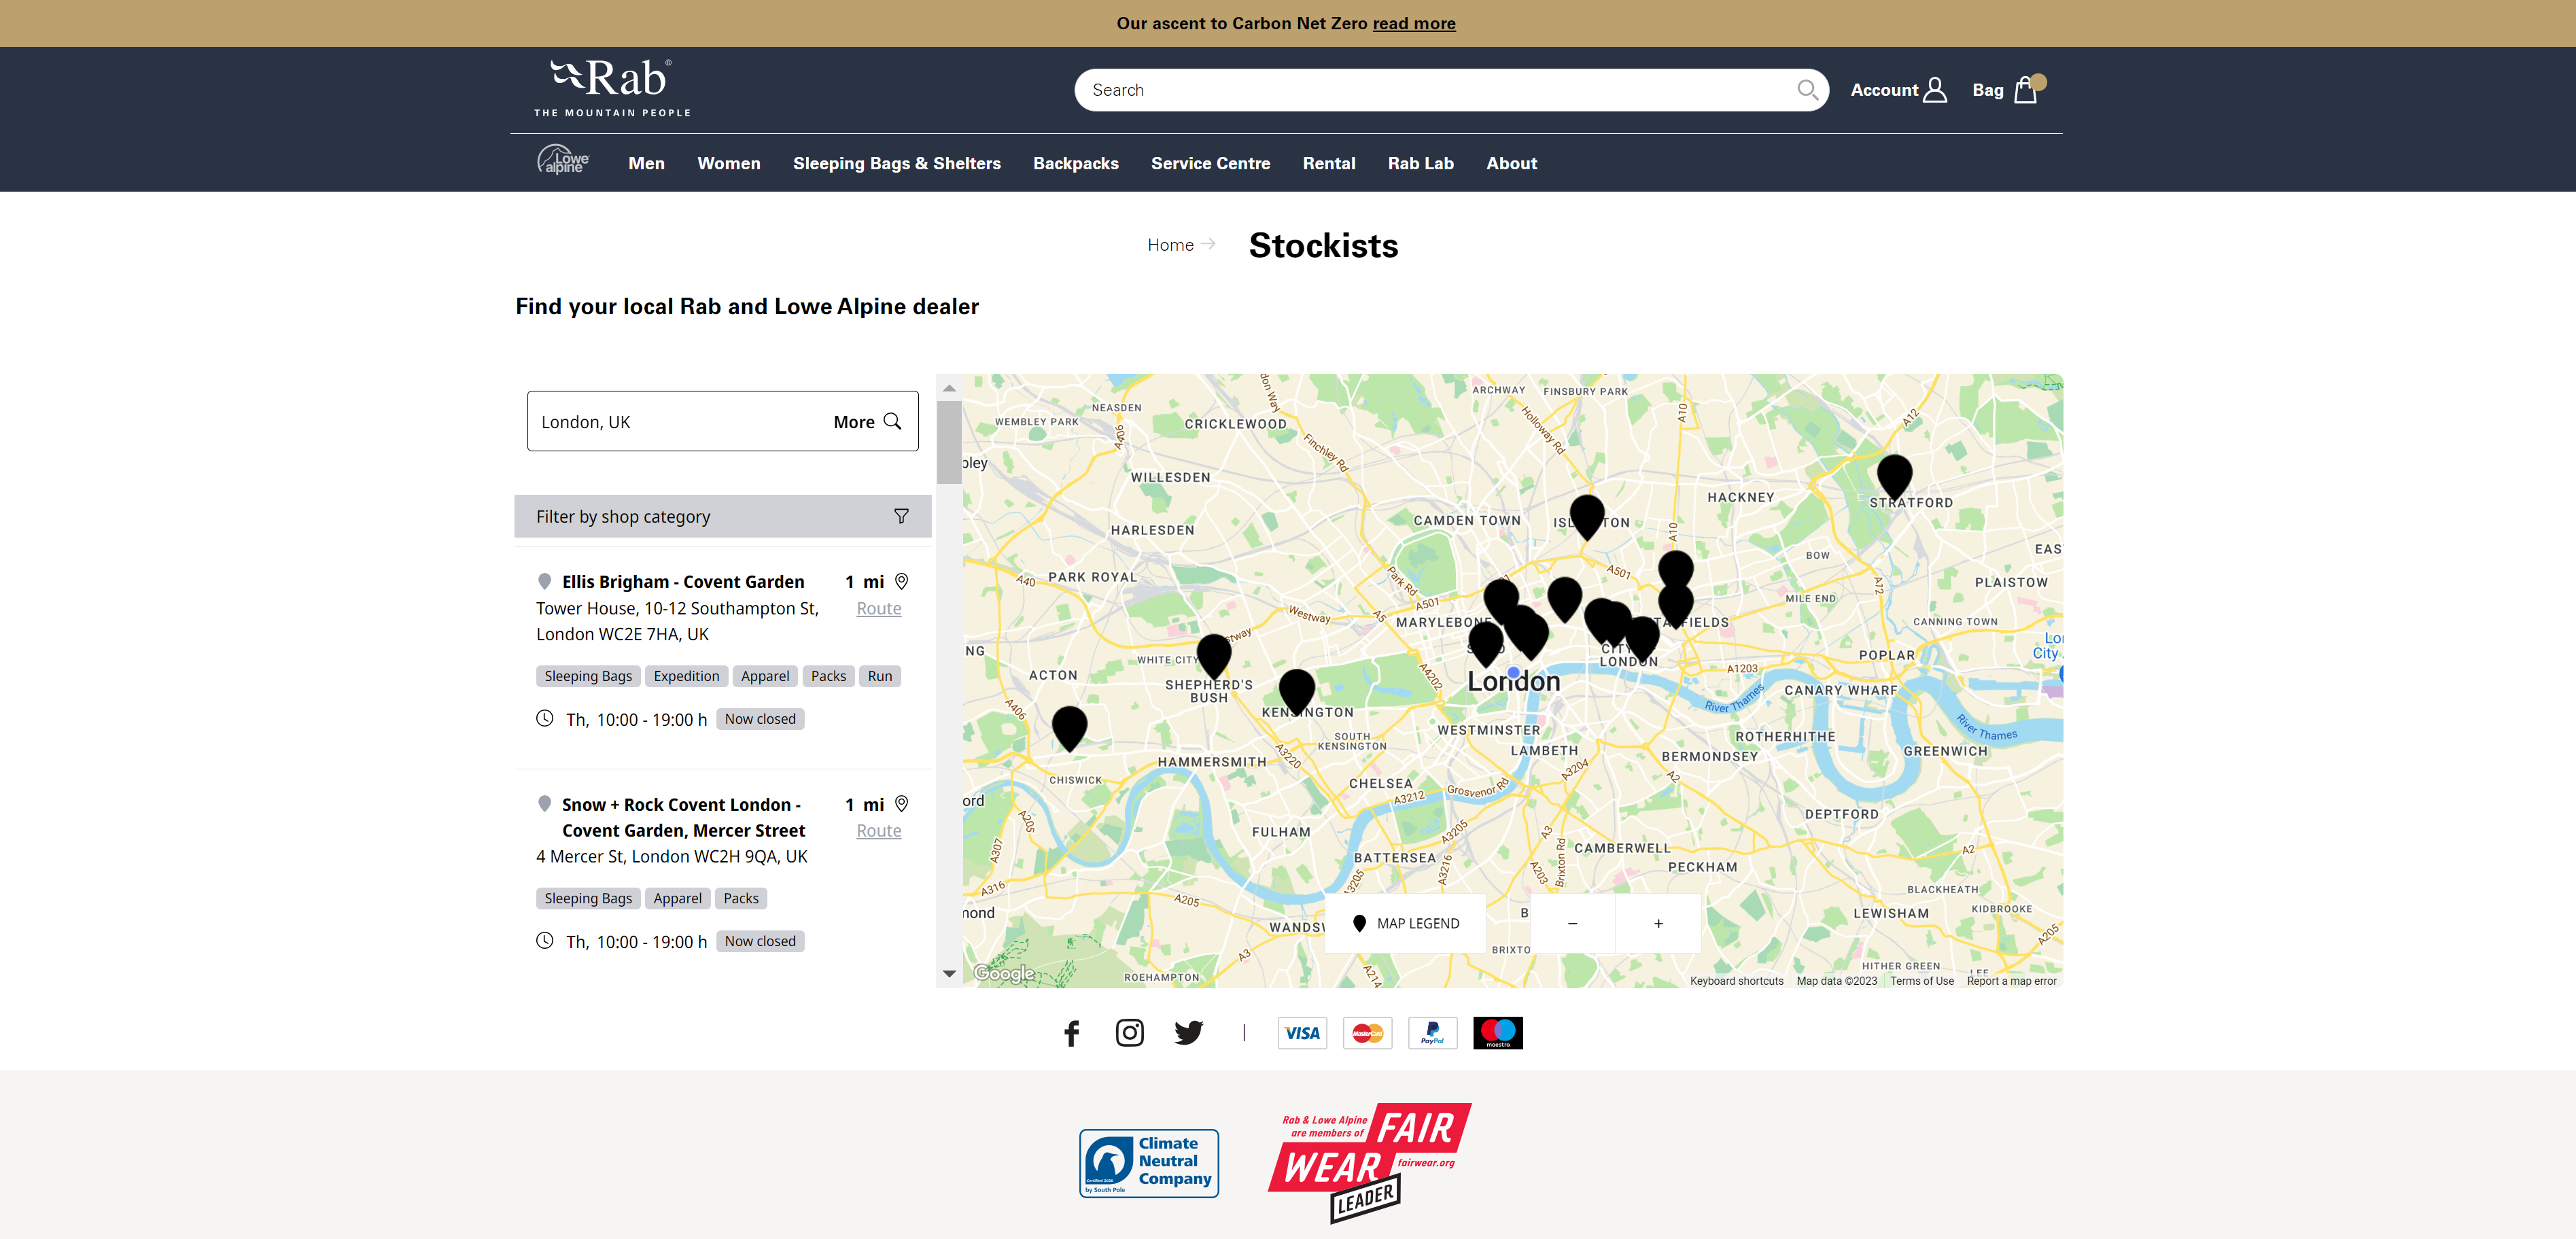This screenshot has height=1239, width=2576.
Task: Click the list scroll down arrow
Action: [949, 974]
